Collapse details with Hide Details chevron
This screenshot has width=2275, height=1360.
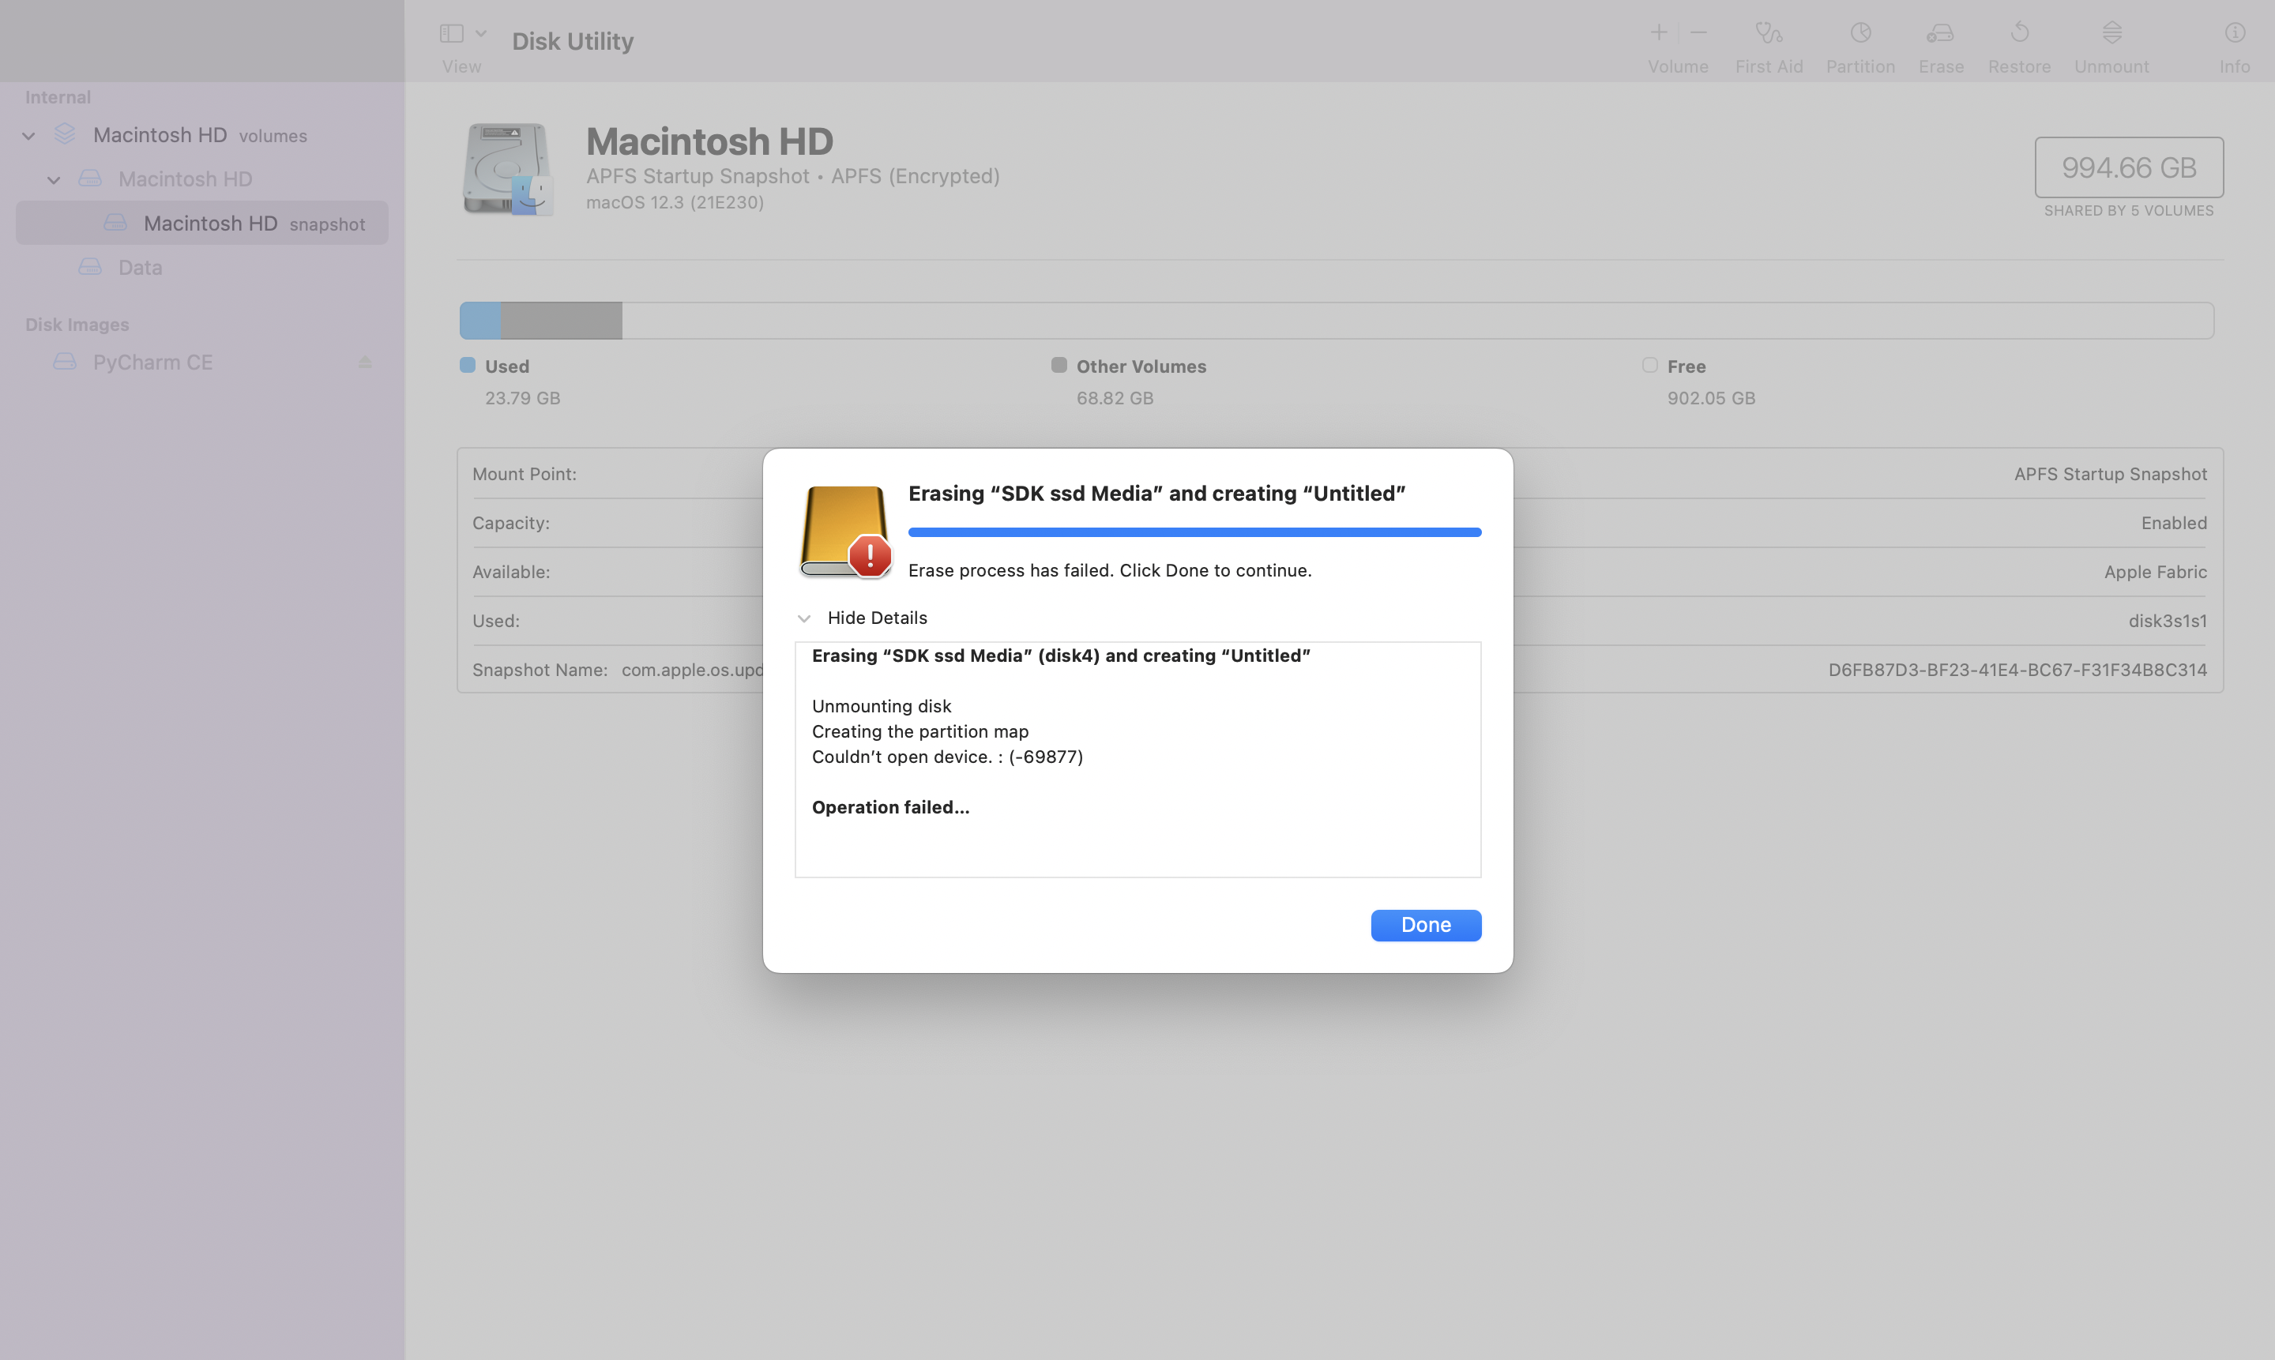(x=804, y=618)
